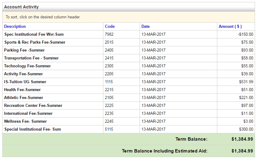257x159 pixels.
Task: Click the International Fee-Summer description
Action: (x=28, y=113)
